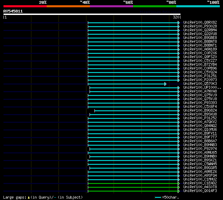Select the UniRef100_B9FV11 label

200,134
